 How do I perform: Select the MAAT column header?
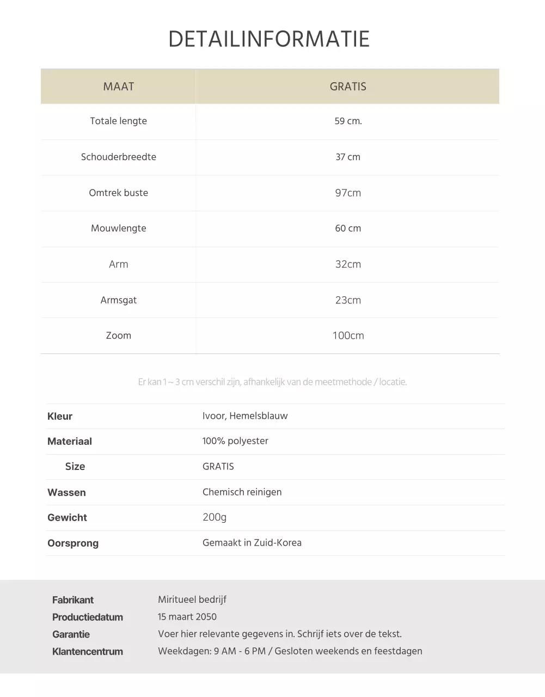tap(119, 87)
